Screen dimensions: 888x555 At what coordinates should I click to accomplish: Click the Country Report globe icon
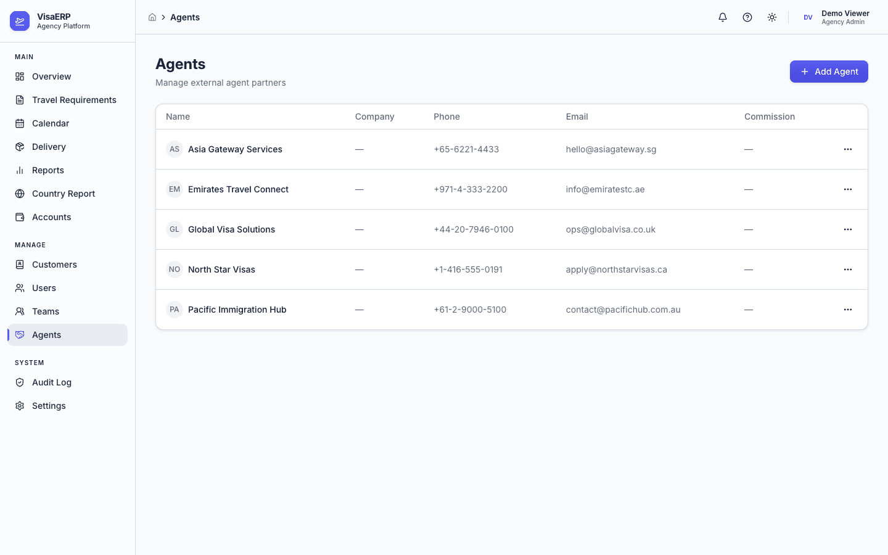click(x=19, y=194)
